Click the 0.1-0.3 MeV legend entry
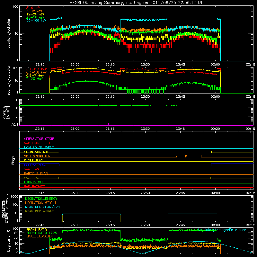The height and width of the screenshot is (257, 257). click(x=37, y=69)
